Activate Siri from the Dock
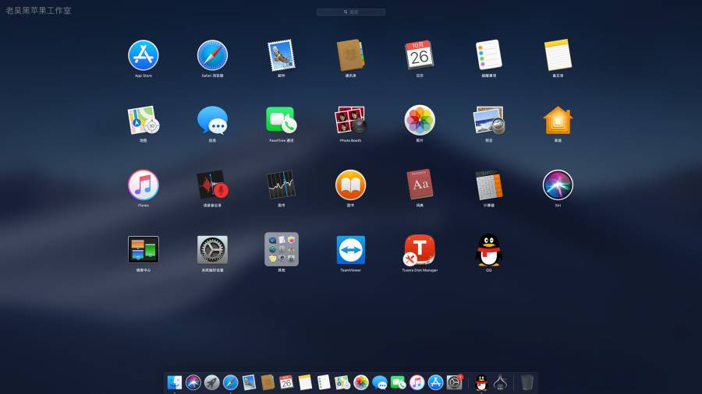 click(193, 382)
